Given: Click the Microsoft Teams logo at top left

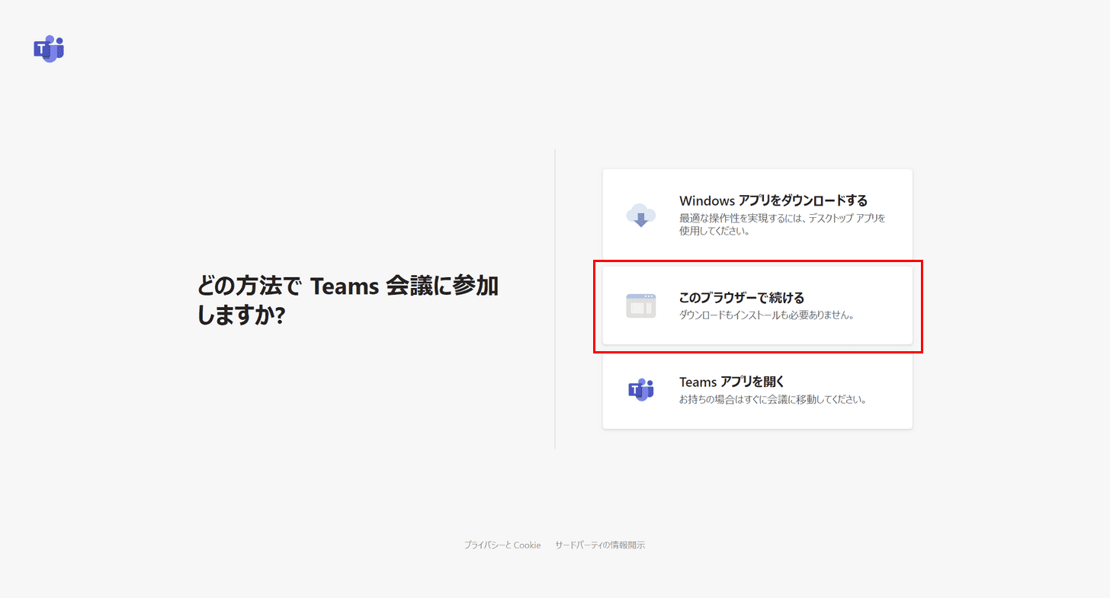Looking at the screenshot, I should (49, 49).
